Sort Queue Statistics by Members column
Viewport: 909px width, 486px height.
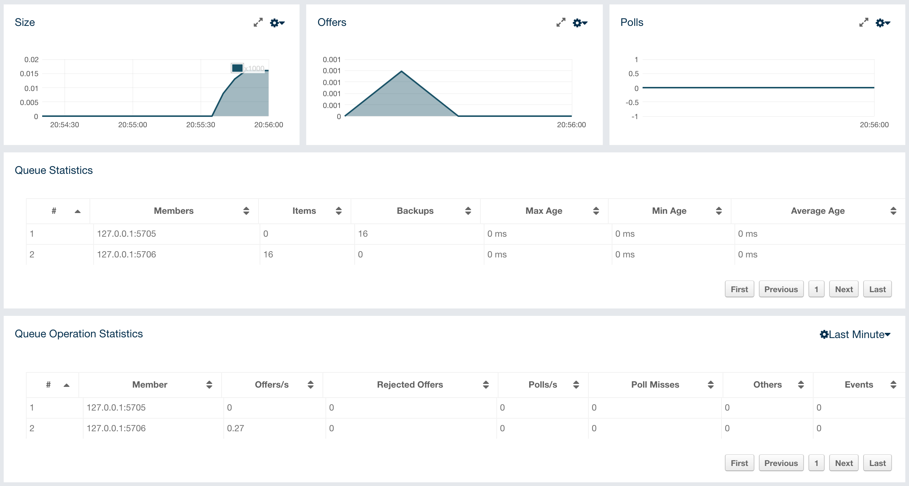point(174,211)
